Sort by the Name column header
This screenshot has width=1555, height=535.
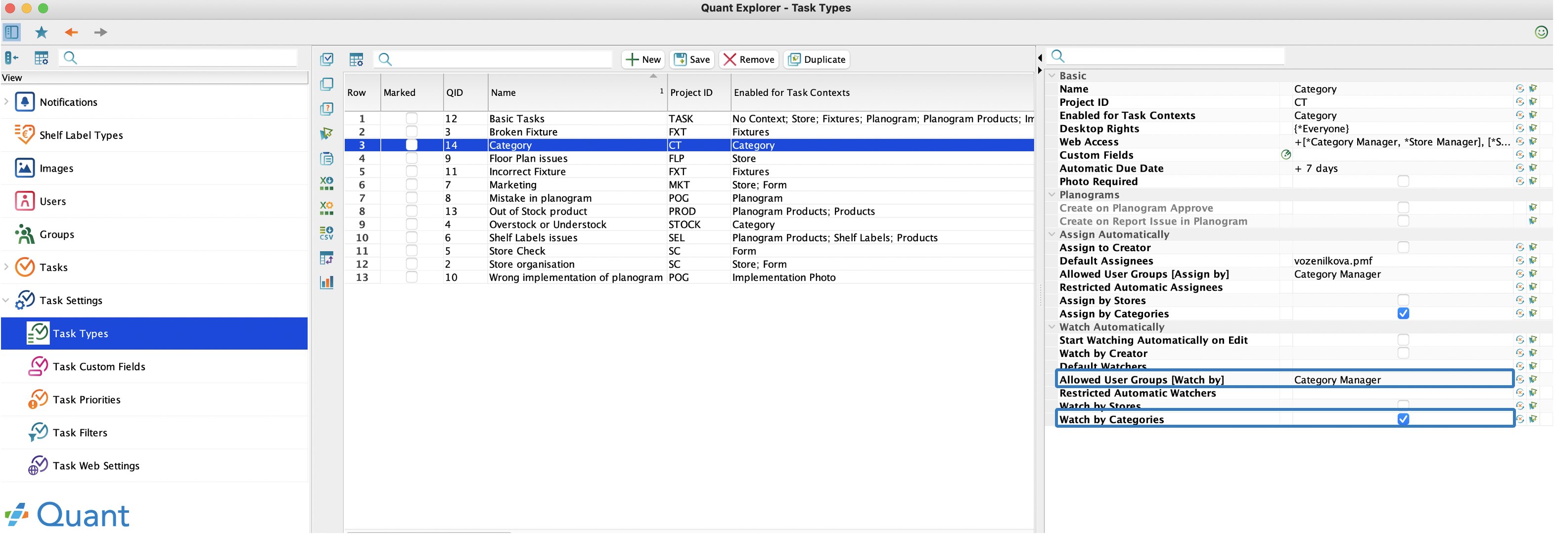(x=577, y=92)
